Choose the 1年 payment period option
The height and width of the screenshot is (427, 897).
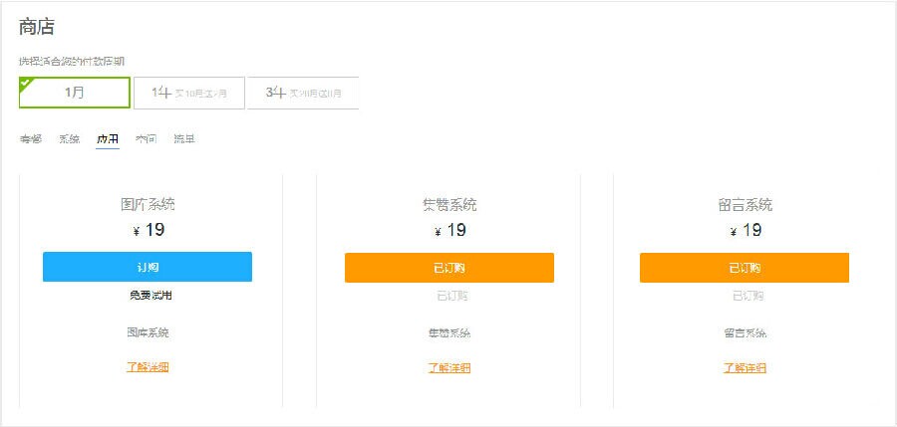point(189,93)
